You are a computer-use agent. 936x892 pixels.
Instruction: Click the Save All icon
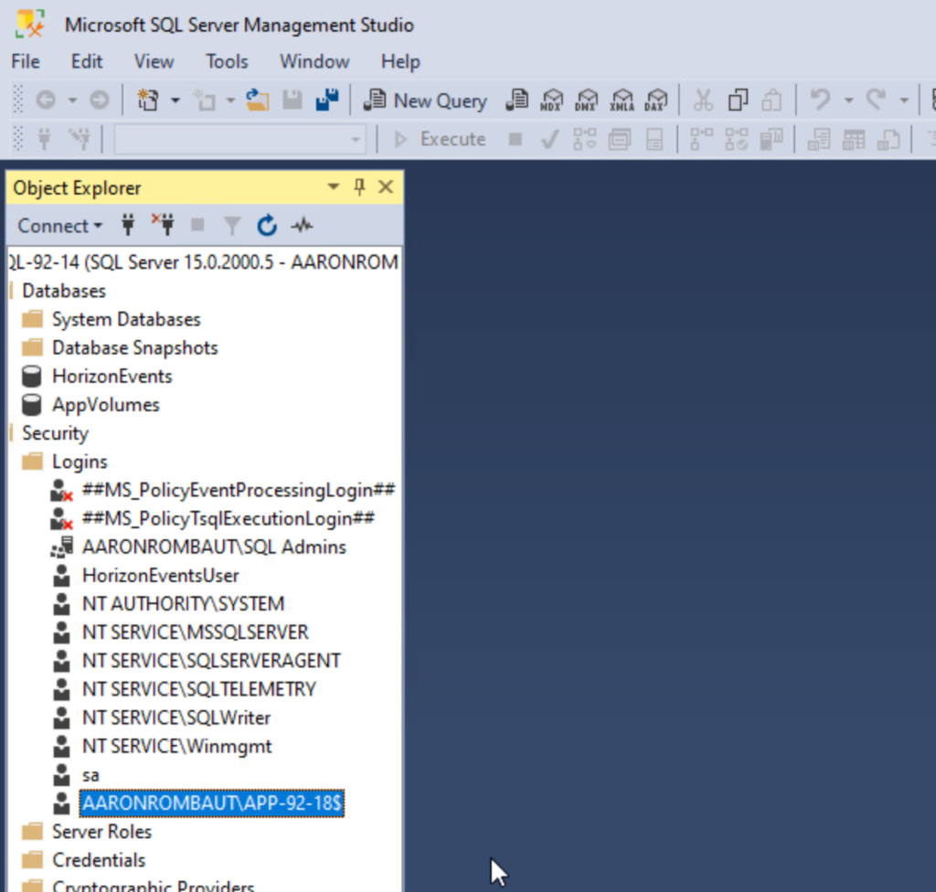(327, 101)
